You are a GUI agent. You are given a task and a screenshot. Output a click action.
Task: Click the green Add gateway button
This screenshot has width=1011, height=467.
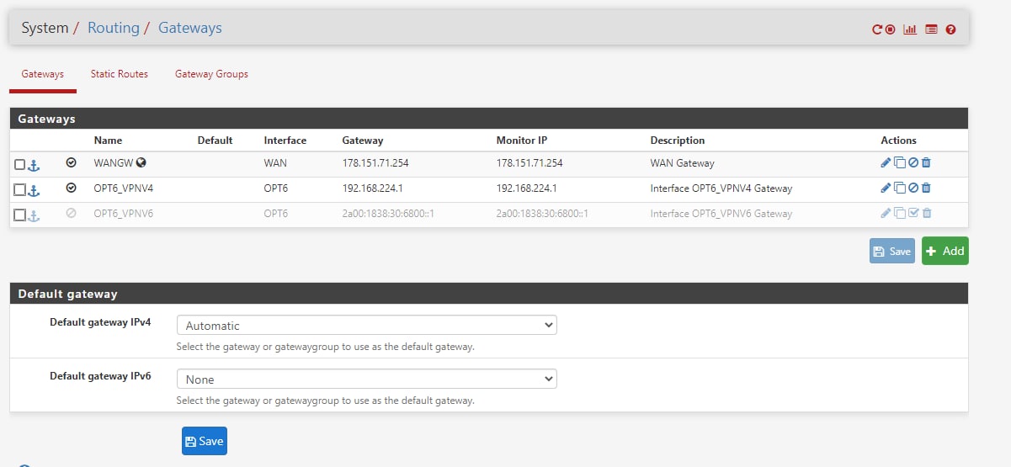[x=945, y=251]
